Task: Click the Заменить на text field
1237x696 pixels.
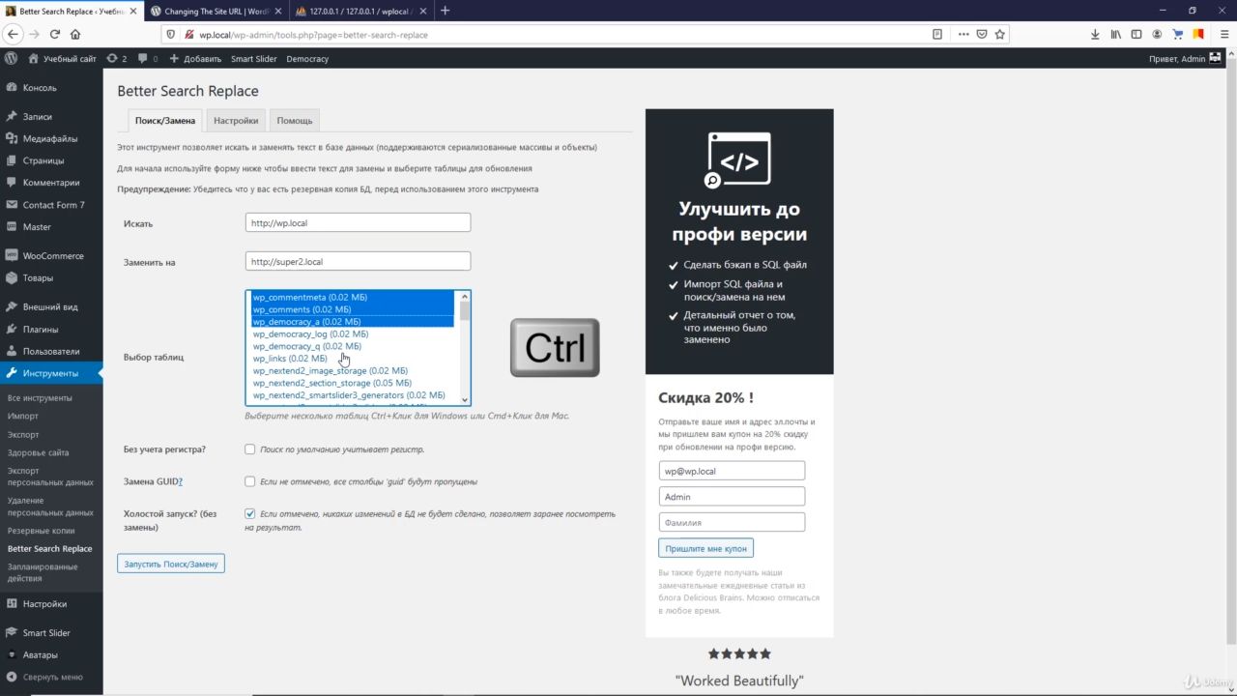Action: click(x=358, y=261)
